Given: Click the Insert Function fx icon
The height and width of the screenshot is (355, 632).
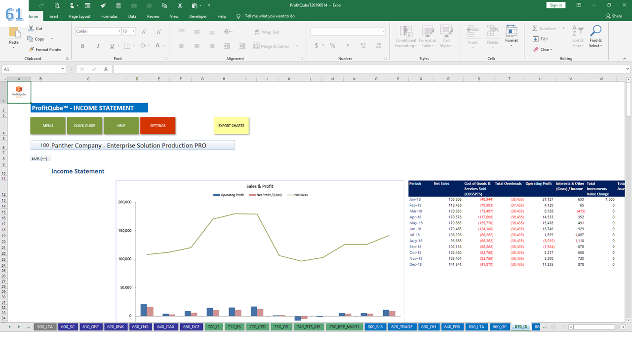Looking at the screenshot, I should click(x=106, y=70).
